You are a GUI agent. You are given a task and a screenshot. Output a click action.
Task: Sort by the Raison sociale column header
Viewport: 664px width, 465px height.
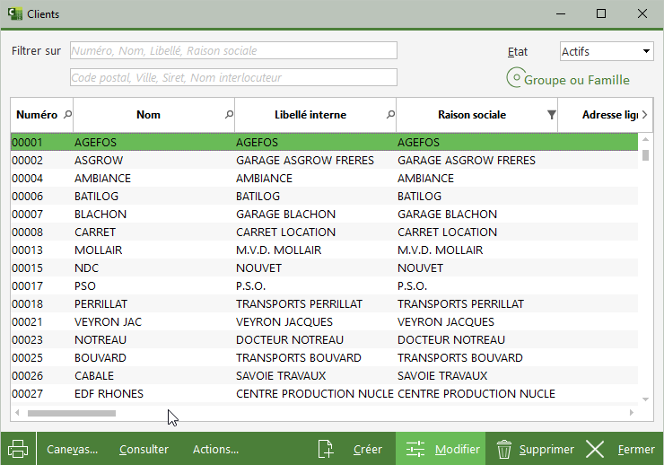click(x=472, y=114)
